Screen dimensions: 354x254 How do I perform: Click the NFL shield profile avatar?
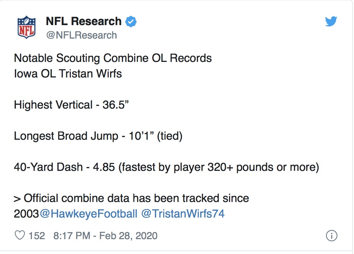27,27
